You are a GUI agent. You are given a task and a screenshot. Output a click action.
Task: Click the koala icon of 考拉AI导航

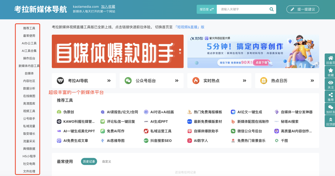[x=60, y=81]
